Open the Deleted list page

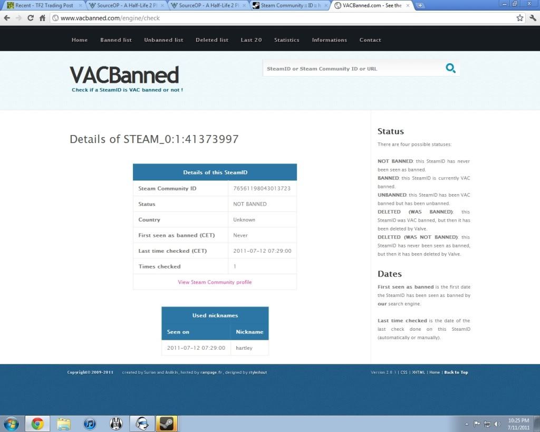coord(212,40)
